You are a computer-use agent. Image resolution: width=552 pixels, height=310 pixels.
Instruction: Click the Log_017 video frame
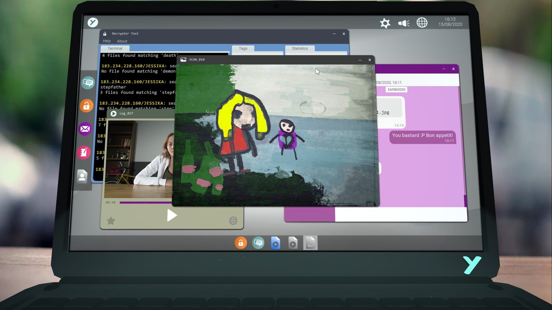pyautogui.click(x=139, y=159)
